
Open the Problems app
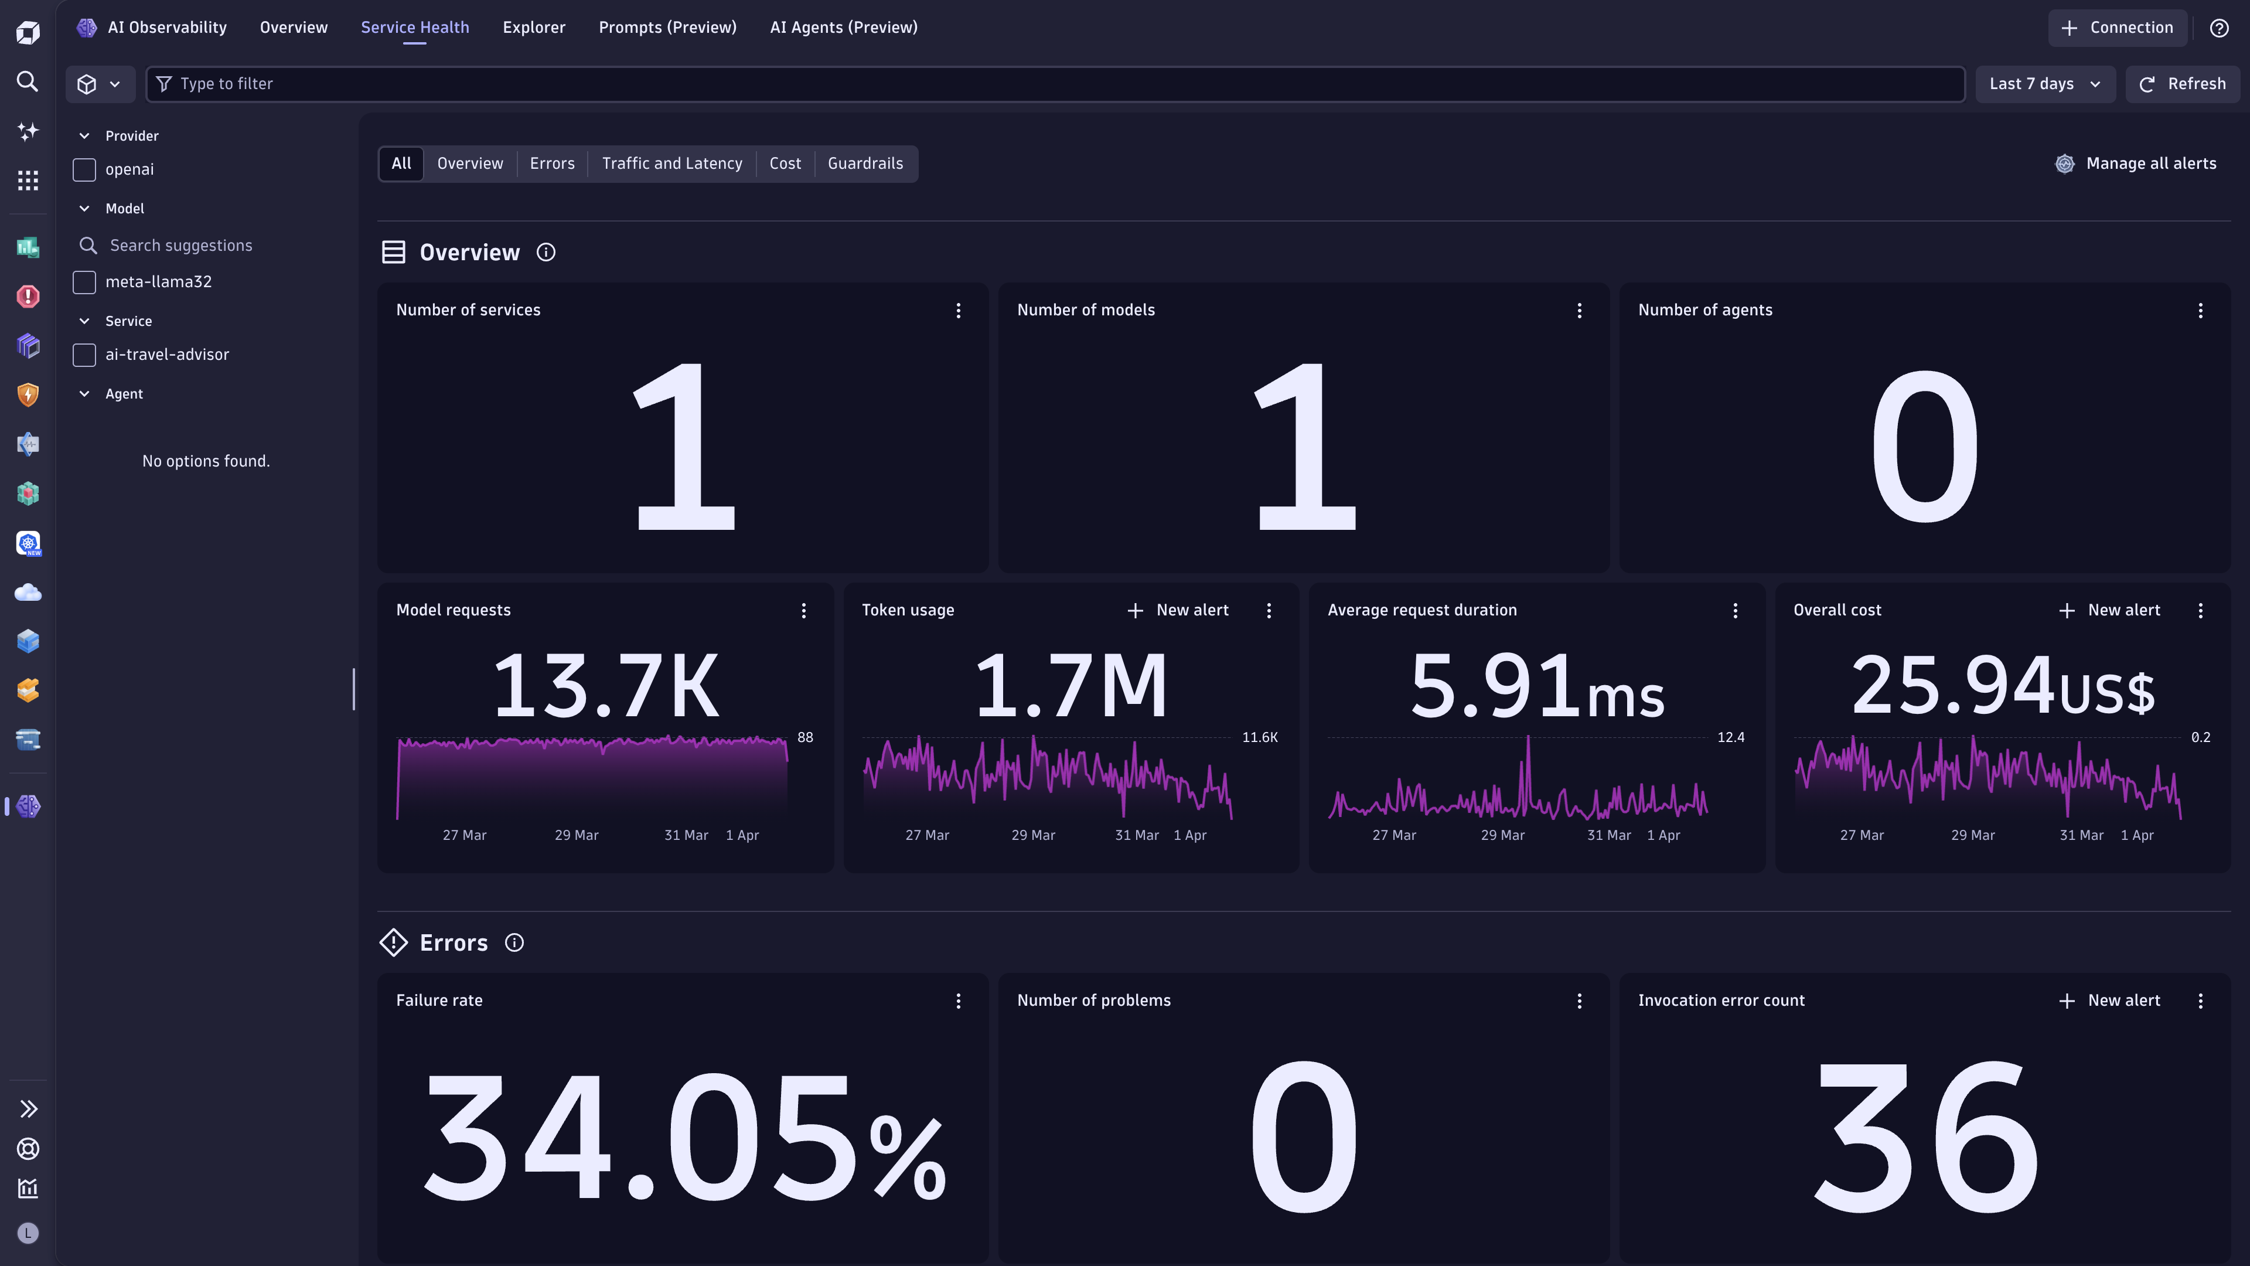coord(27,296)
